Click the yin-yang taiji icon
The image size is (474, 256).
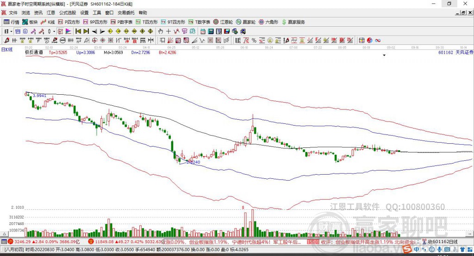point(370,41)
